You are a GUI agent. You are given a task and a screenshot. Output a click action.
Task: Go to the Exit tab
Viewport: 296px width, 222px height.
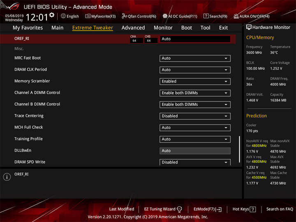[223, 28]
